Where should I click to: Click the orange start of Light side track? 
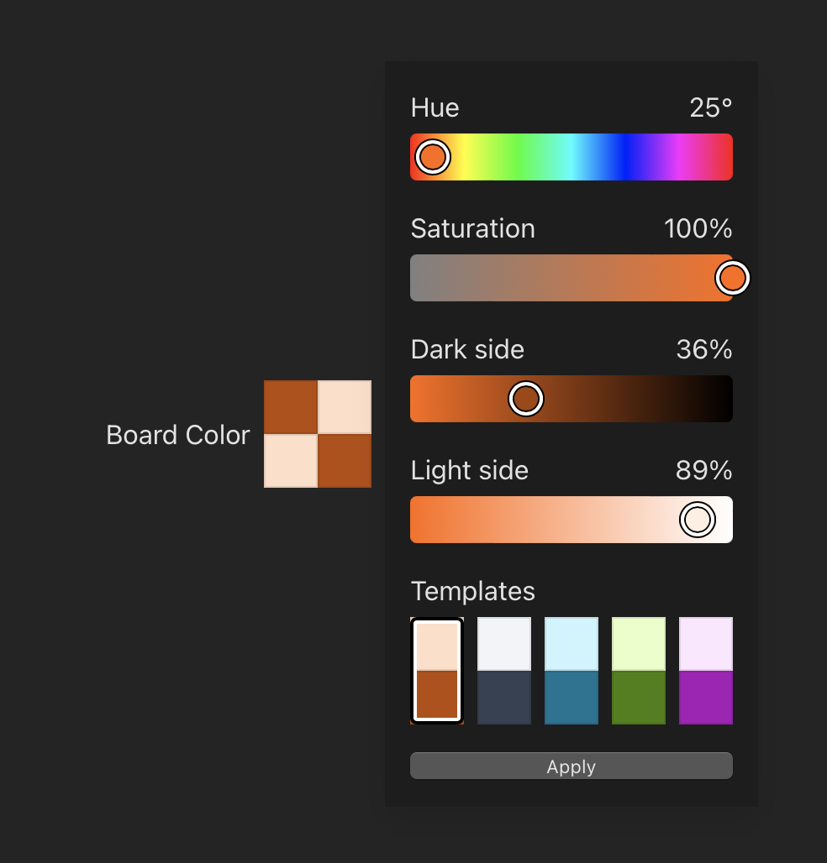tap(419, 520)
